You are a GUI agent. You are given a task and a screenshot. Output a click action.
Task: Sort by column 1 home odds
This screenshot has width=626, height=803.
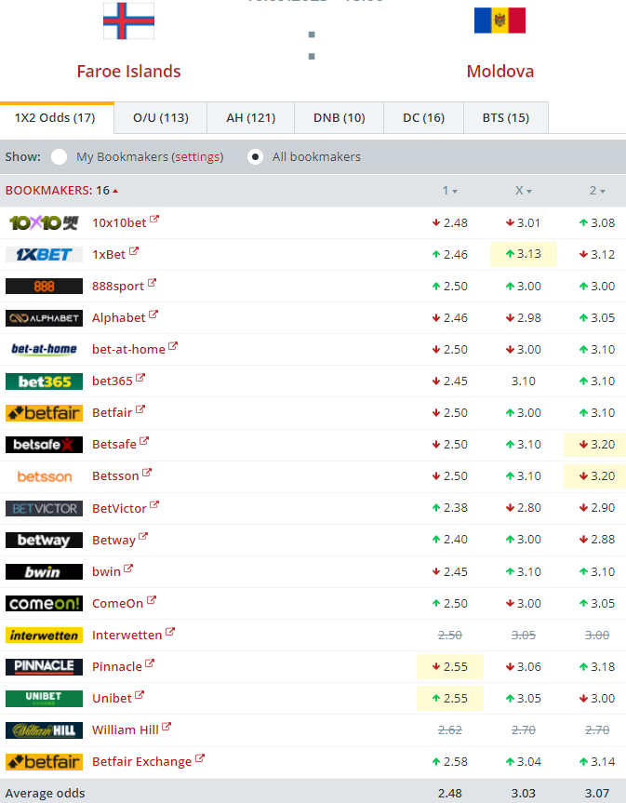coord(449,191)
